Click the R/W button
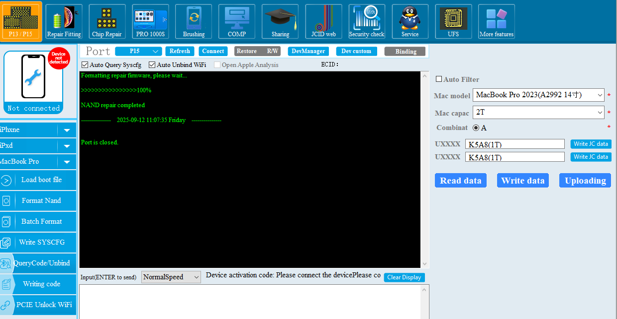Screen dimensions: 617x319 272,51
